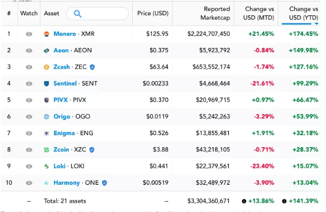Click Monero YTD change +174.45%
326x212 pixels.
click(x=304, y=34)
